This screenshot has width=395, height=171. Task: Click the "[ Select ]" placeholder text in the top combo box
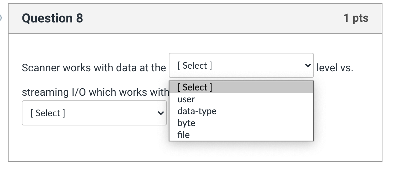[195, 65]
